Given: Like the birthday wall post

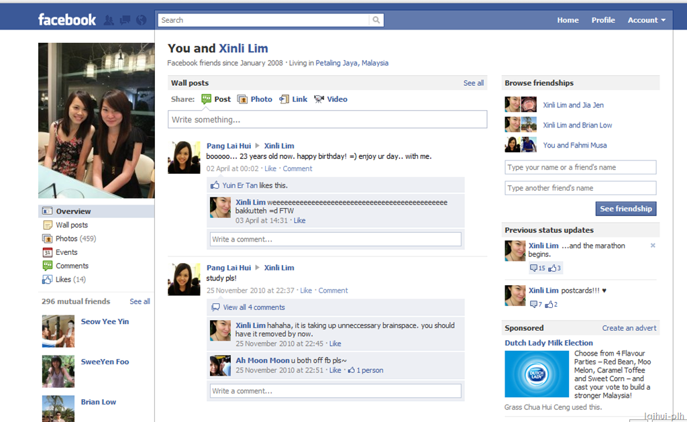Looking at the screenshot, I should pos(270,168).
